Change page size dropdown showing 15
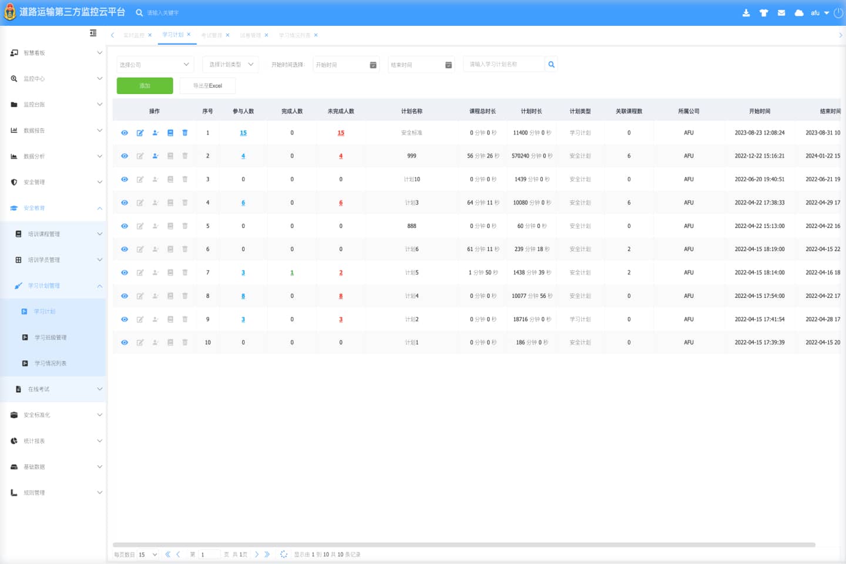 tap(147, 555)
